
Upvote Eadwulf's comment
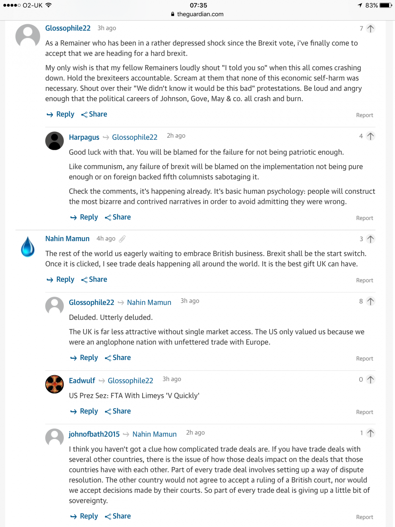coord(370,379)
